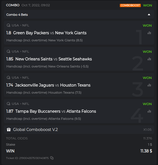158x165 pixels.
Task: Open Jacksonville Jaguars vs Houston Texans match
Action: 53,85
